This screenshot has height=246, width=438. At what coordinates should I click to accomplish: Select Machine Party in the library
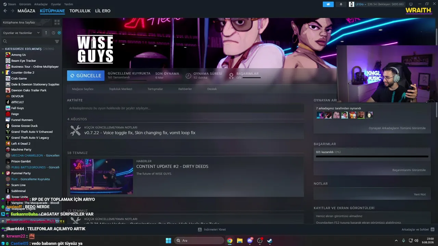click(x=21, y=150)
